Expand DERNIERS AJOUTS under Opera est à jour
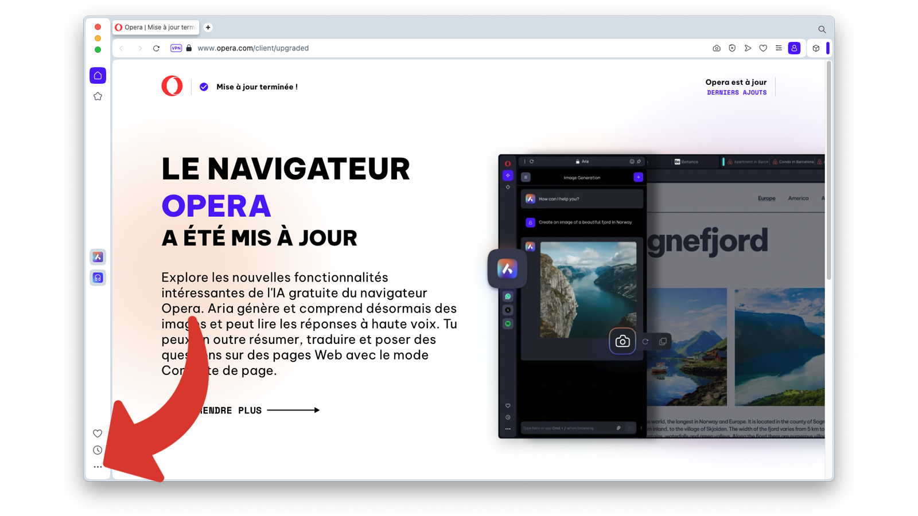918x516 pixels. [737, 92]
